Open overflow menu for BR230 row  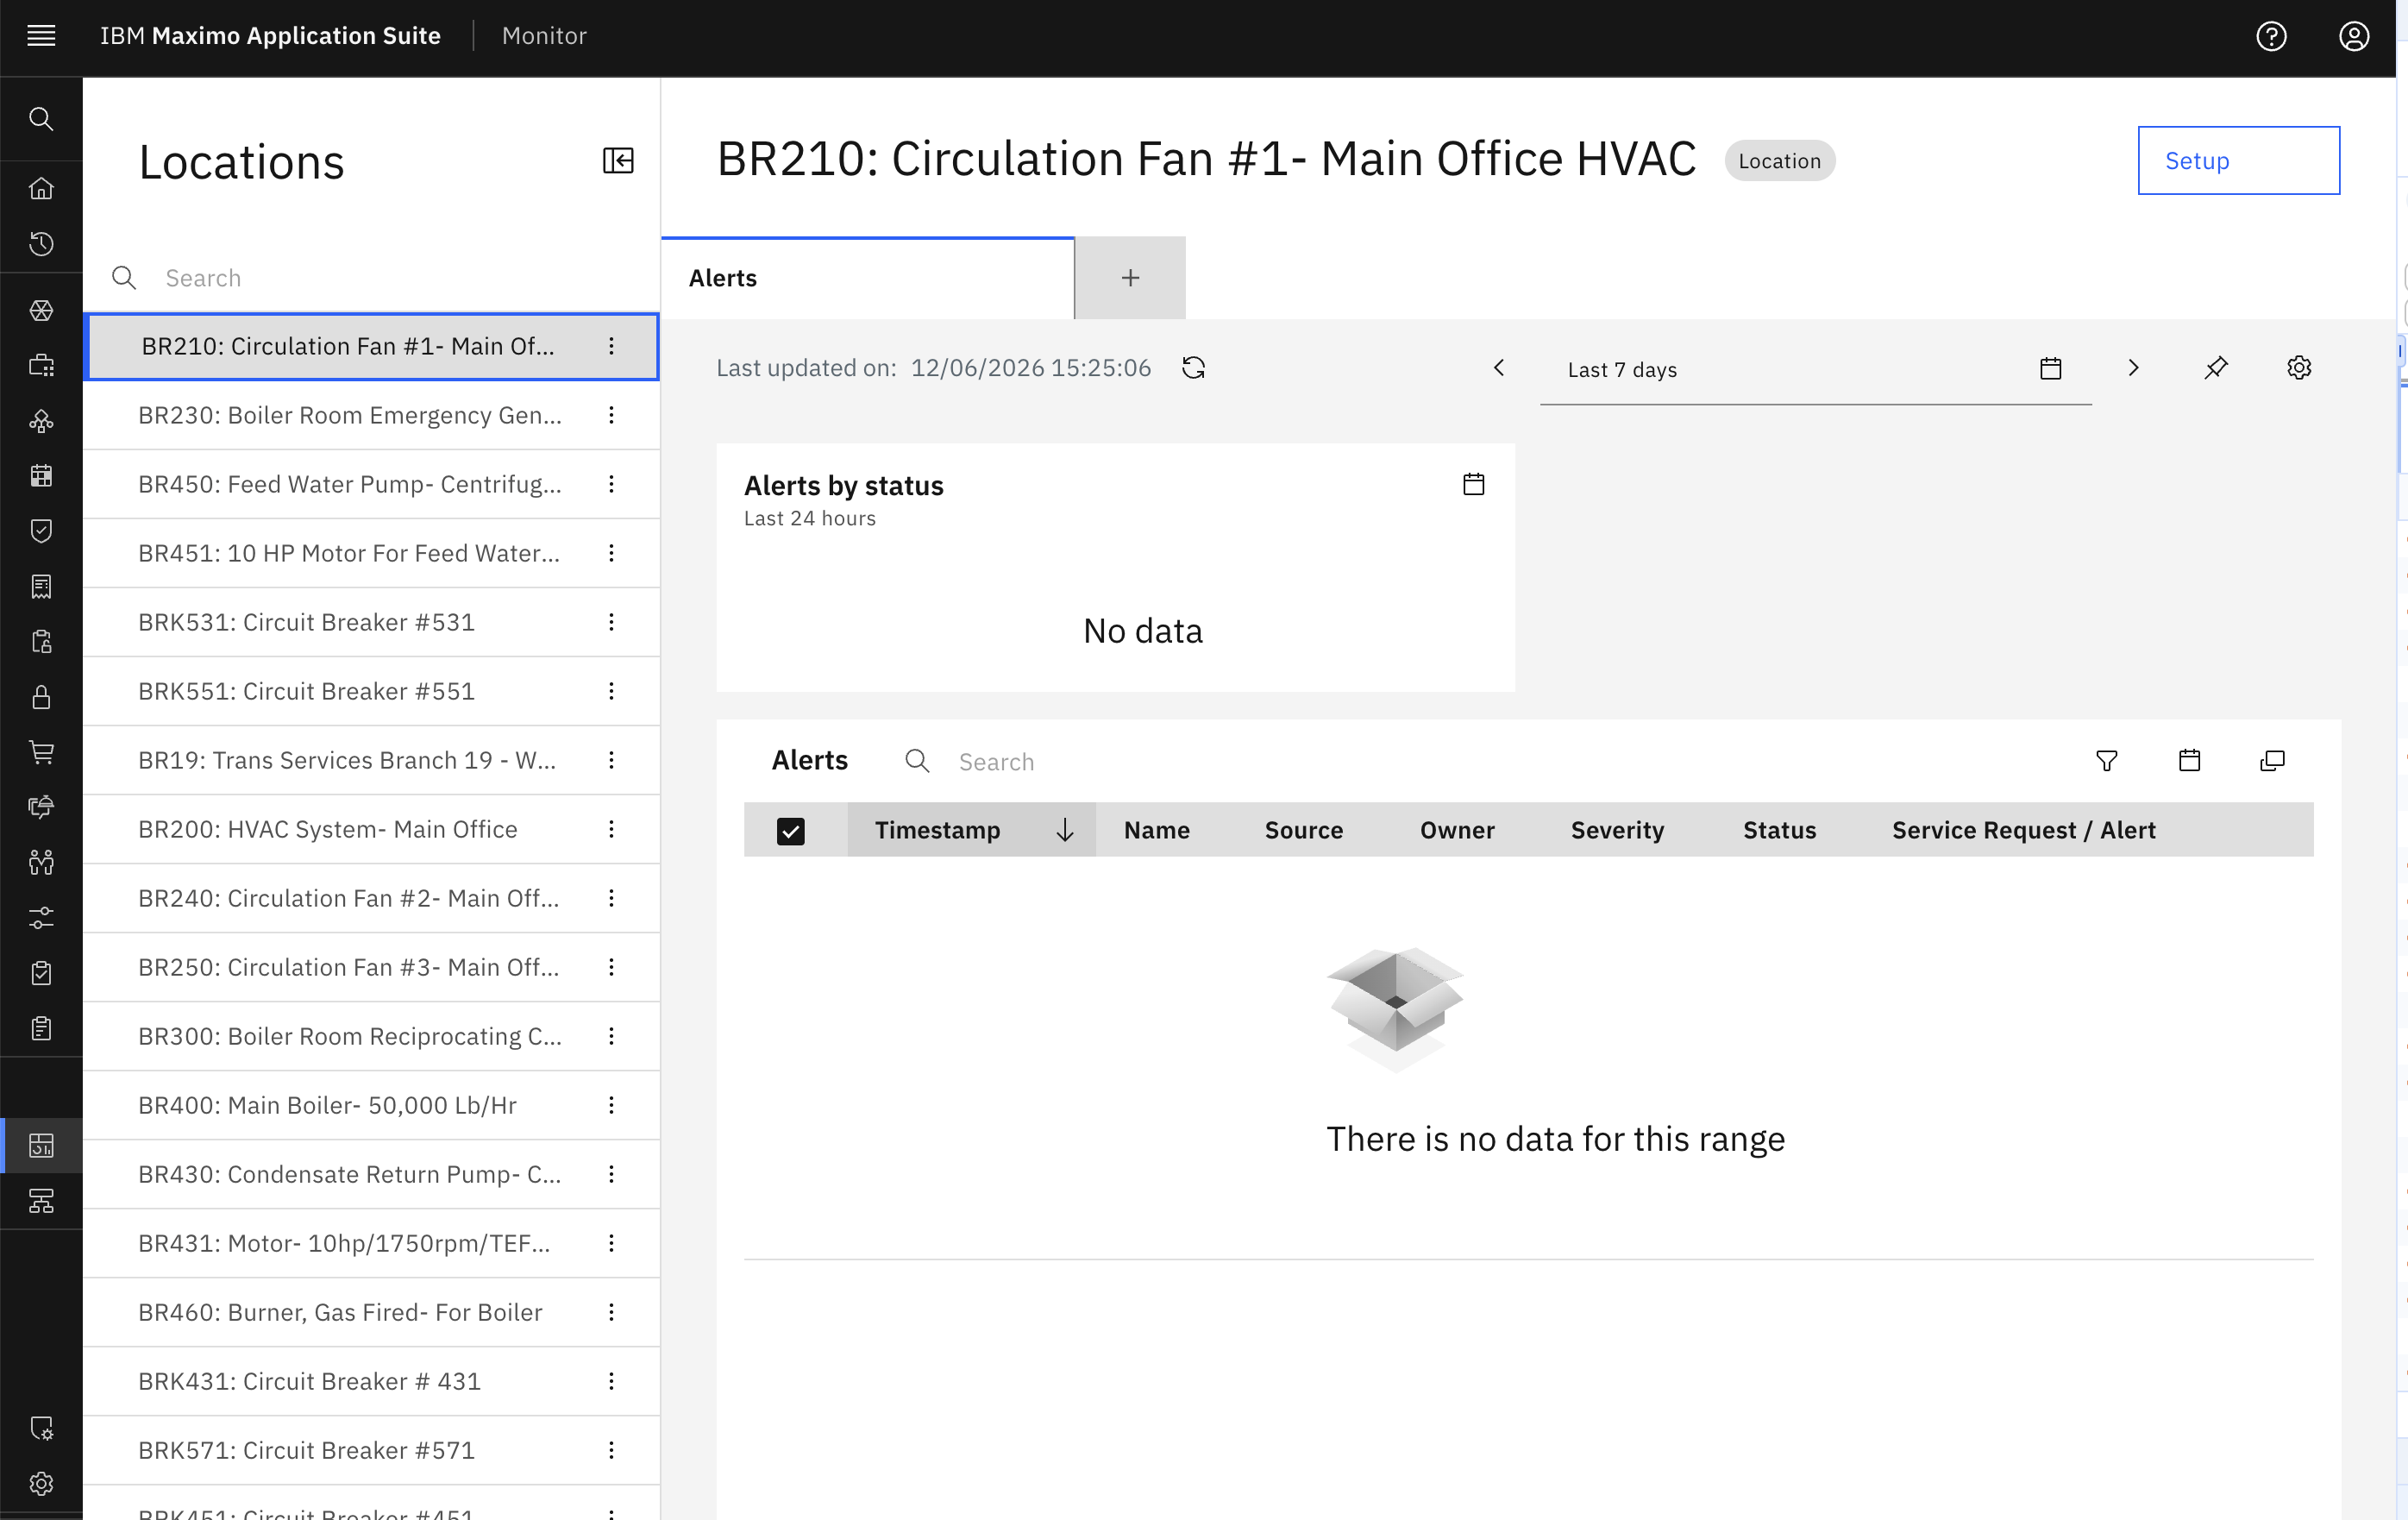(611, 415)
